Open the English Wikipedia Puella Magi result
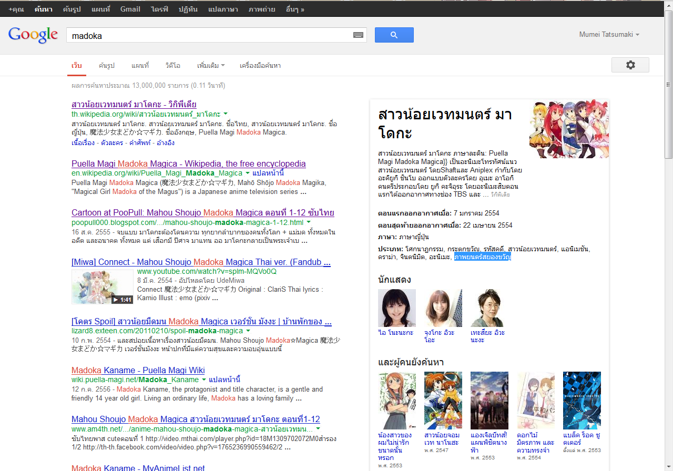The width and height of the screenshot is (673, 471). [189, 163]
